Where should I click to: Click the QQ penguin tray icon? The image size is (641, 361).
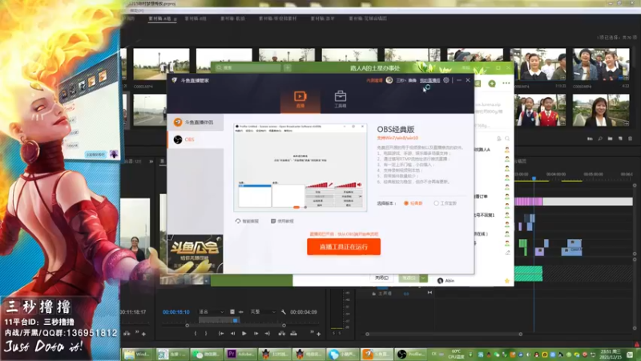(x=537, y=355)
